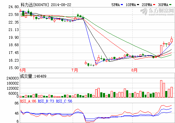The height and width of the screenshot is (123, 175).
Task: Select the date 2014-08-22 in the header
Action: 61,5
